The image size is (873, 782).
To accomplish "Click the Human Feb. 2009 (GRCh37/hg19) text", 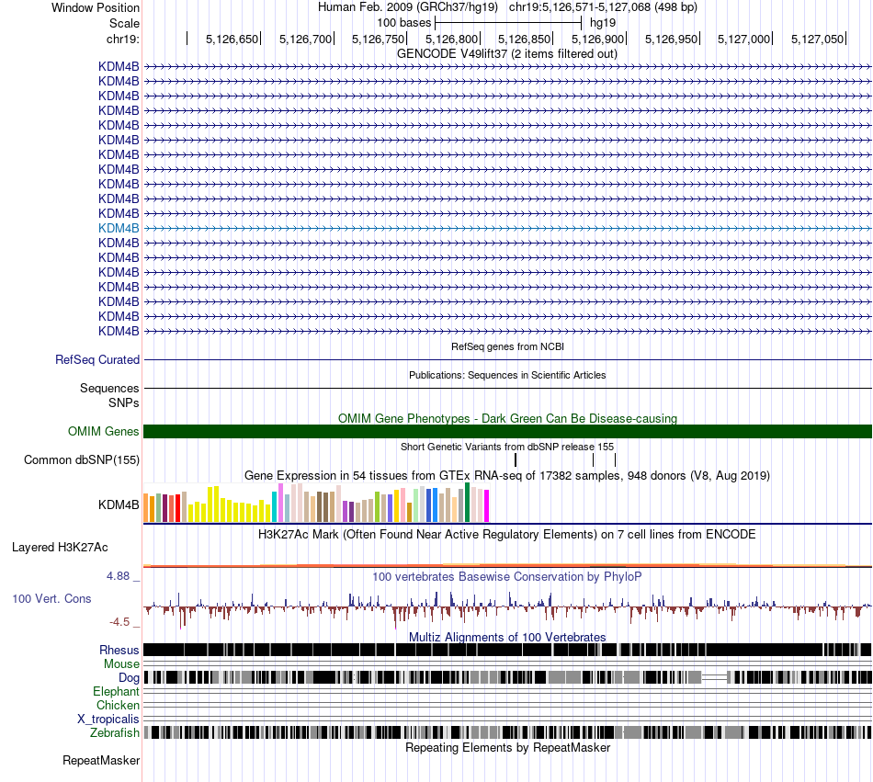I will click(407, 7).
